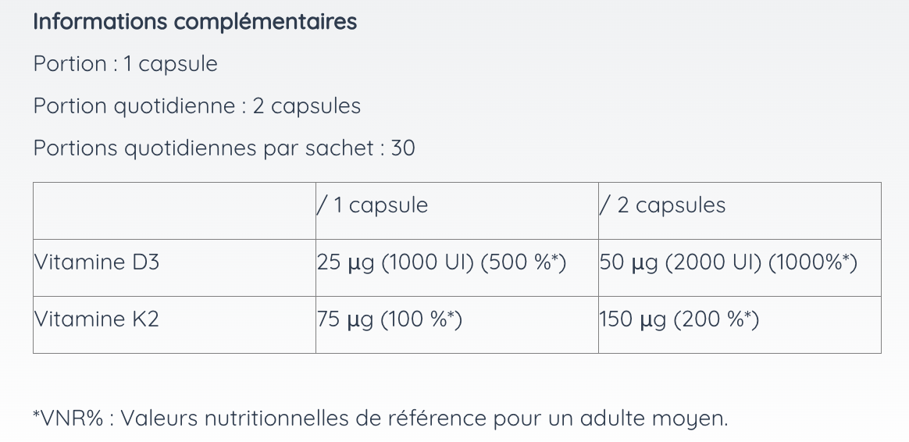The height and width of the screenshot is (442, 909).
Task: Click the '*VNR%' footnote text
Action: tap(68, 419)
